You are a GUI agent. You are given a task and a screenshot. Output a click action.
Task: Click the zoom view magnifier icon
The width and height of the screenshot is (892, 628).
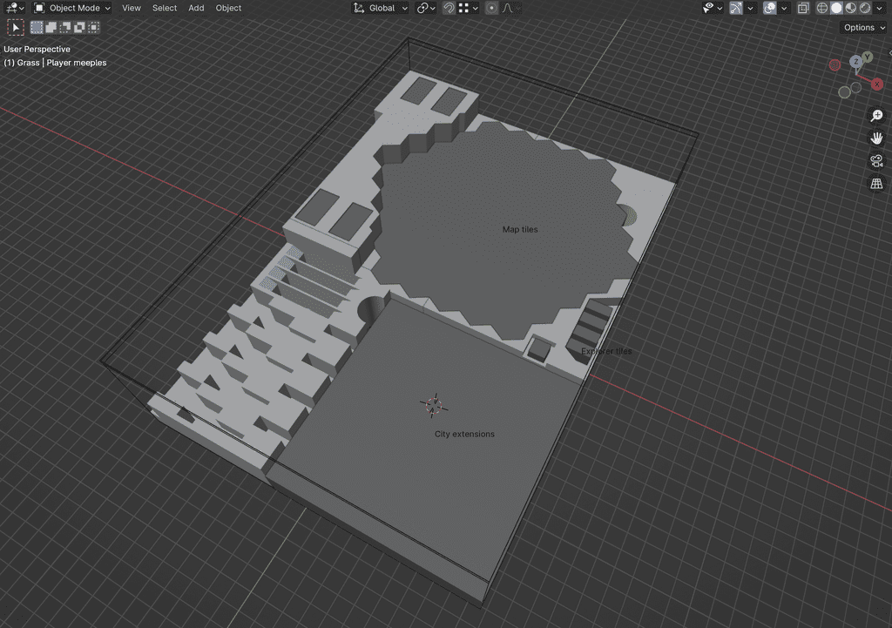[876, 116]
